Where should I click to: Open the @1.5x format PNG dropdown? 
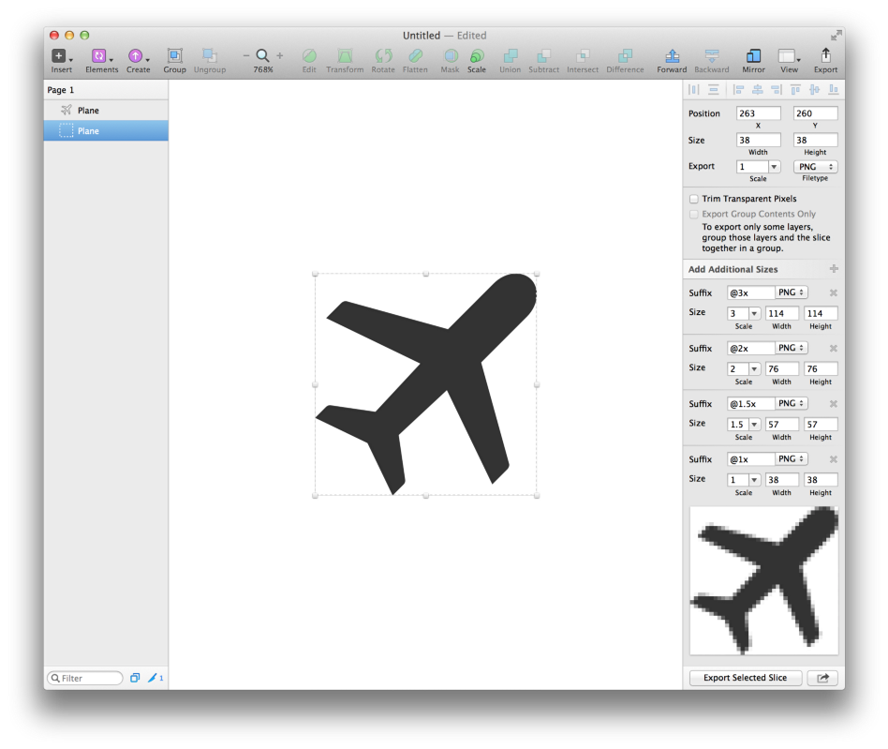tap(791, 403)
